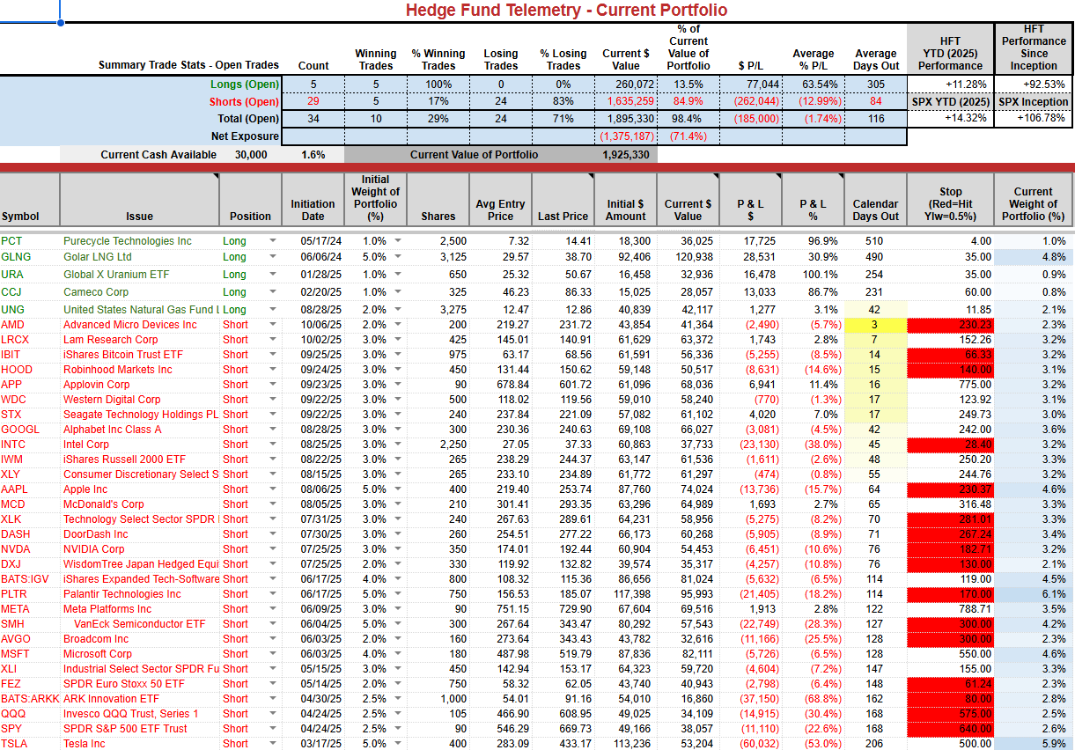Screen dimensions: 1075x750
Task: Open the Position dropdown for PCT row
Action: pos(272,241)
